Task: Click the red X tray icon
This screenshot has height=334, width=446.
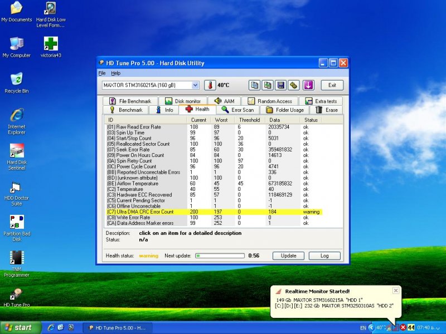Action: tap(403, 327)
